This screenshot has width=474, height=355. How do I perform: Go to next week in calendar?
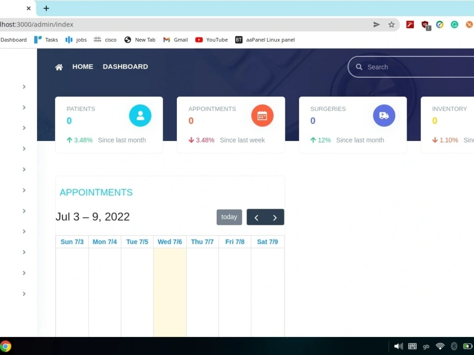click(275, 217)
